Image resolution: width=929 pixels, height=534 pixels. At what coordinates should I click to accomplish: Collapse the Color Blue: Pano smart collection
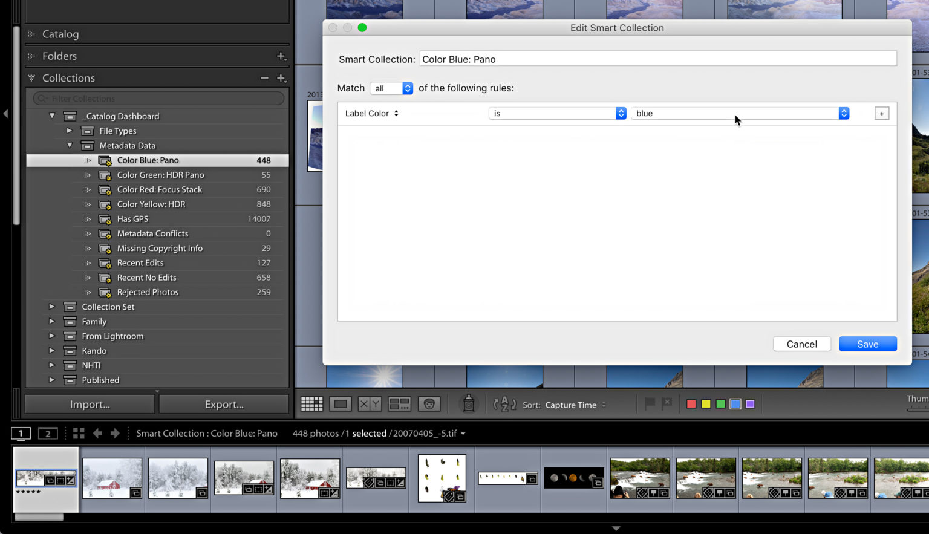click(x=88, y=160)
